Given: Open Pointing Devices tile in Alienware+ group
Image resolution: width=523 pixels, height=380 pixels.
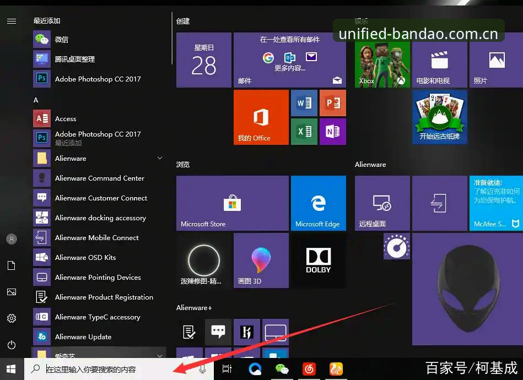Looking at the screenshot, I should pyautogui.click(x=276, y=332).
